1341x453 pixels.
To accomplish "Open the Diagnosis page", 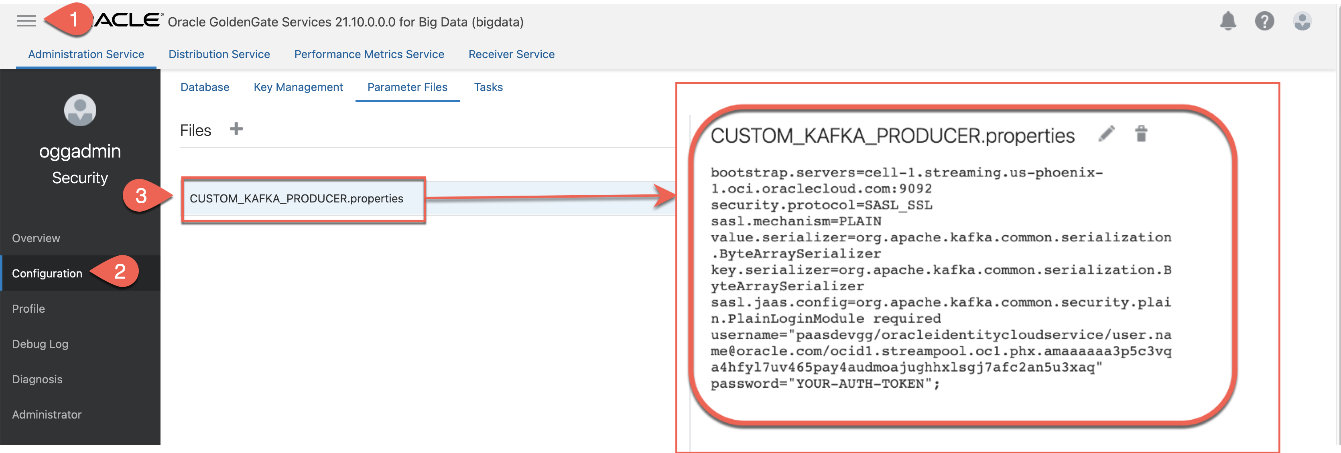I will (x=37, y=379).
